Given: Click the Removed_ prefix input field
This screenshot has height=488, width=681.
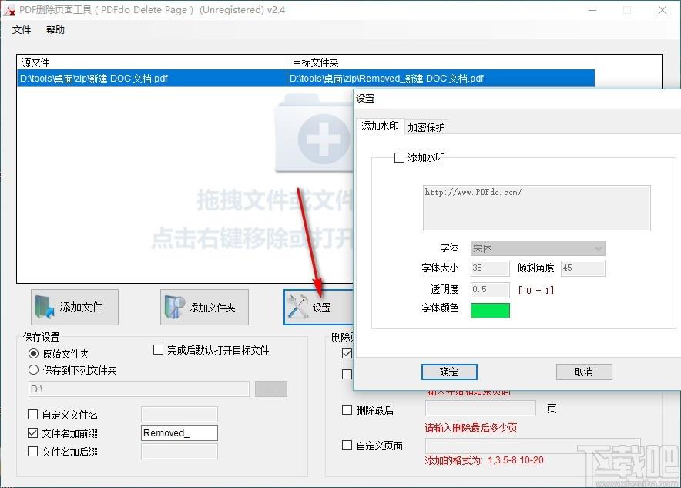Looking at the screenshot, I should click(x=179, y=433).
